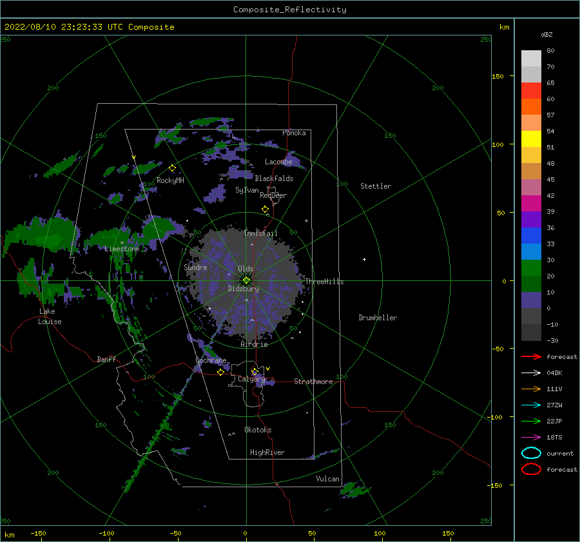Viewport: 580px width, 542px height.
Task: Click the Ponoka city label
Action: (x=294, y=133)
